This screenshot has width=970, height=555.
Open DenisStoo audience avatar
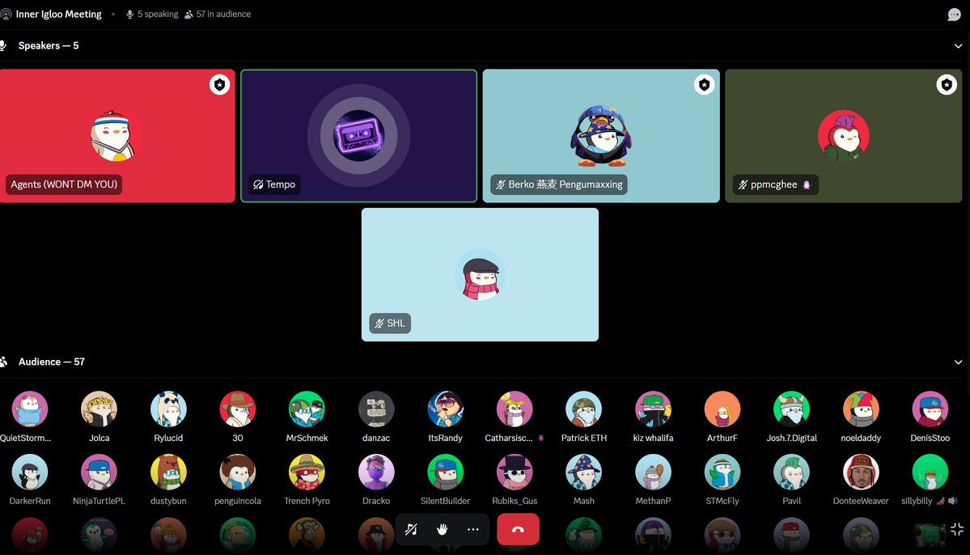tap(930, 409)
